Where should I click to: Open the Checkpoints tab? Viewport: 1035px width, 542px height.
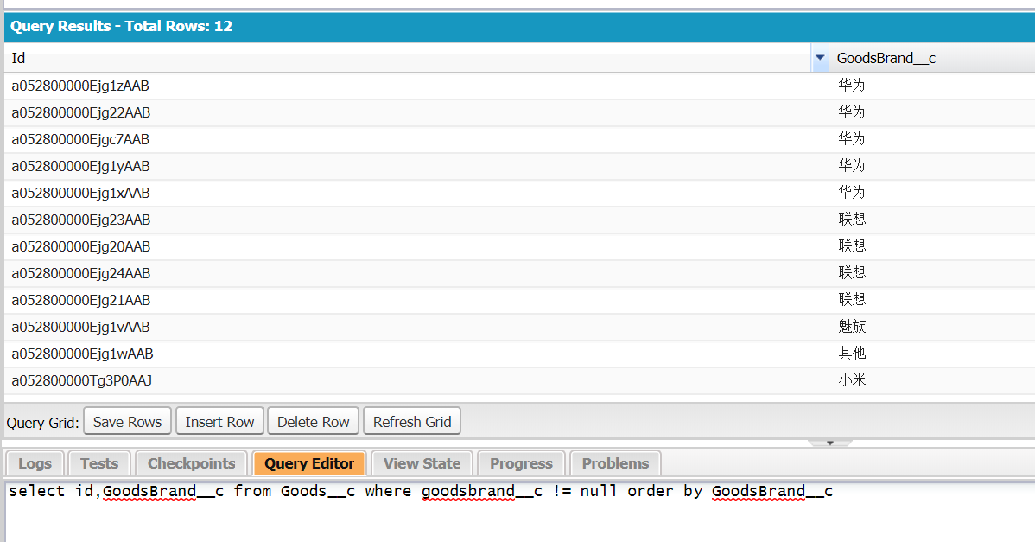192,463
